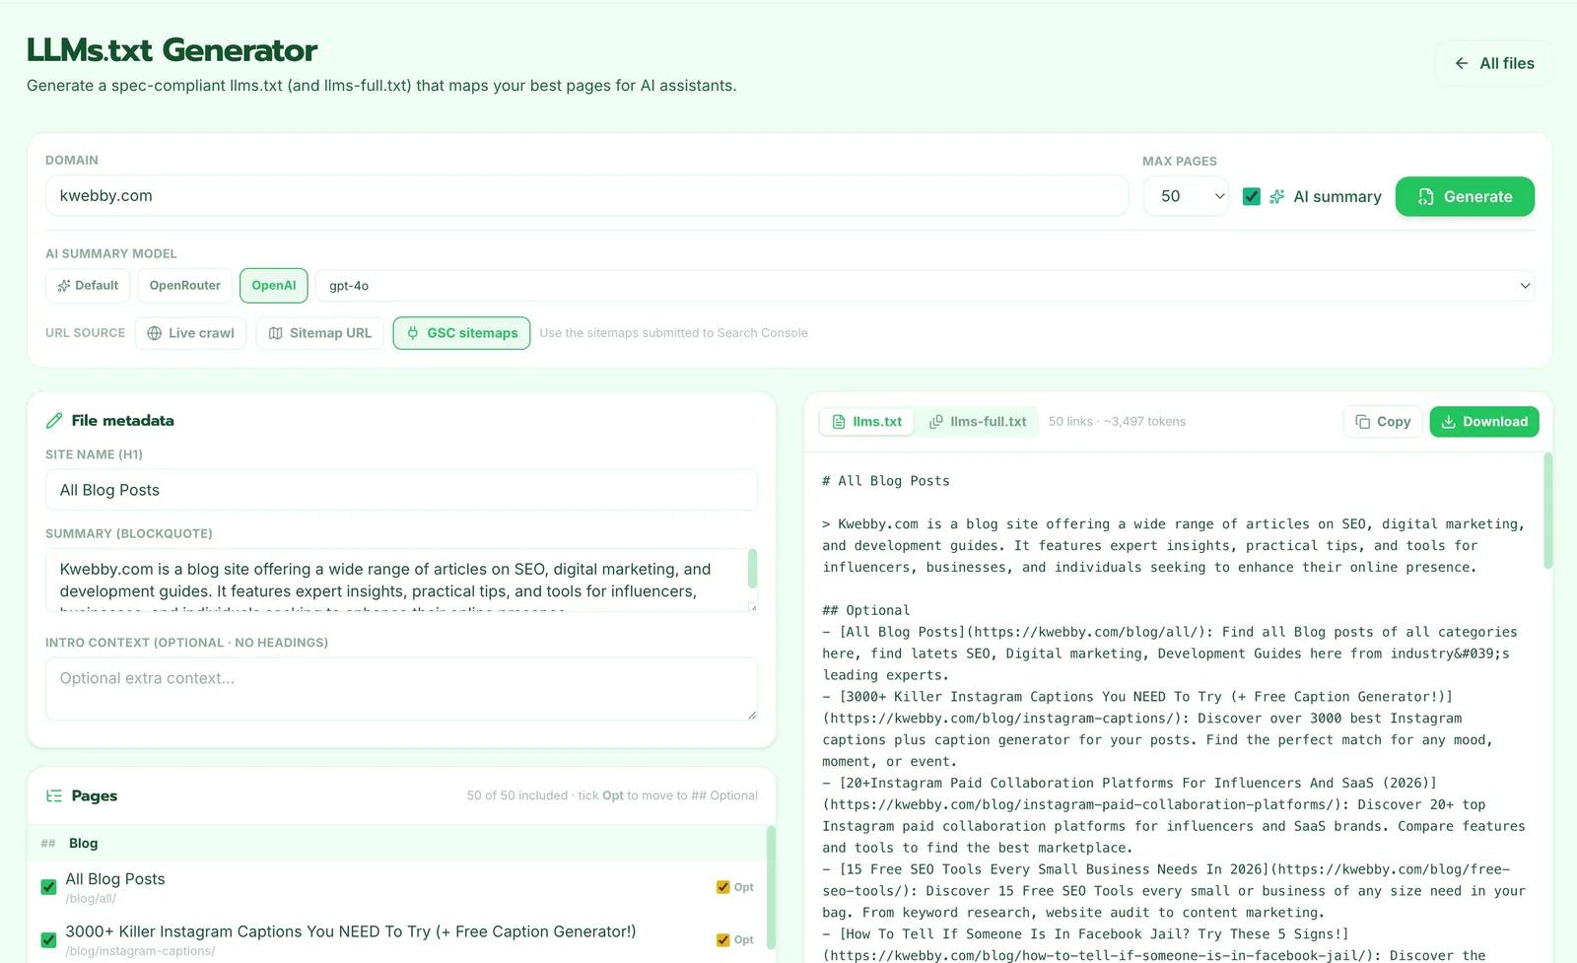Click the 'LLMs.txt Generator' page title
This screenshot has width=1577, height=963.
[x=171, y=49]
